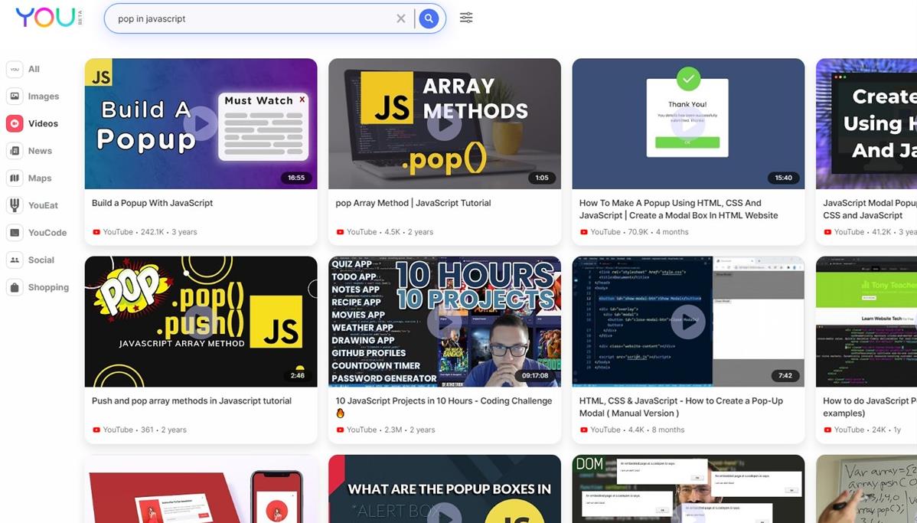Open the Shopping bag icon in the sidebar
This screenshot has width=917, height=523.
click(x=15, y=287)
